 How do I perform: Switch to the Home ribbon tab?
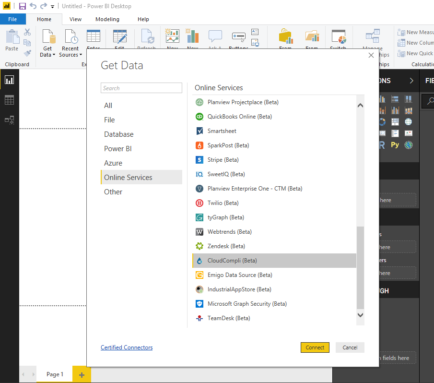pos(44,19)
